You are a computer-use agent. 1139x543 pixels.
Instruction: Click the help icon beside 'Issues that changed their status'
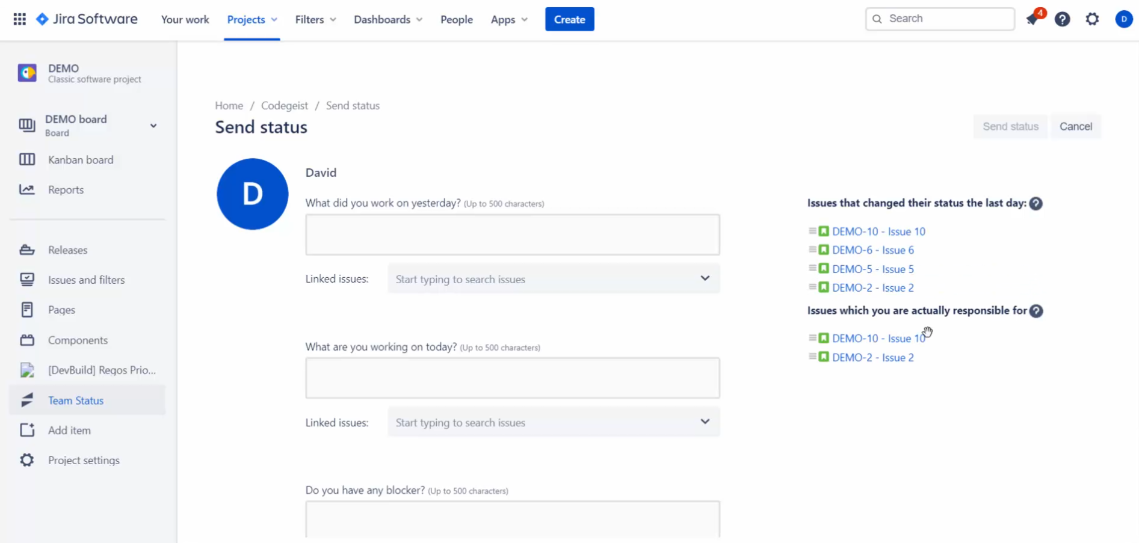[x=1036, y=204]
